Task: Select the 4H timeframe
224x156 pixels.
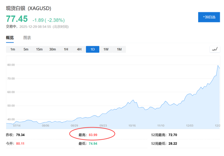Action: pos(79,49)
